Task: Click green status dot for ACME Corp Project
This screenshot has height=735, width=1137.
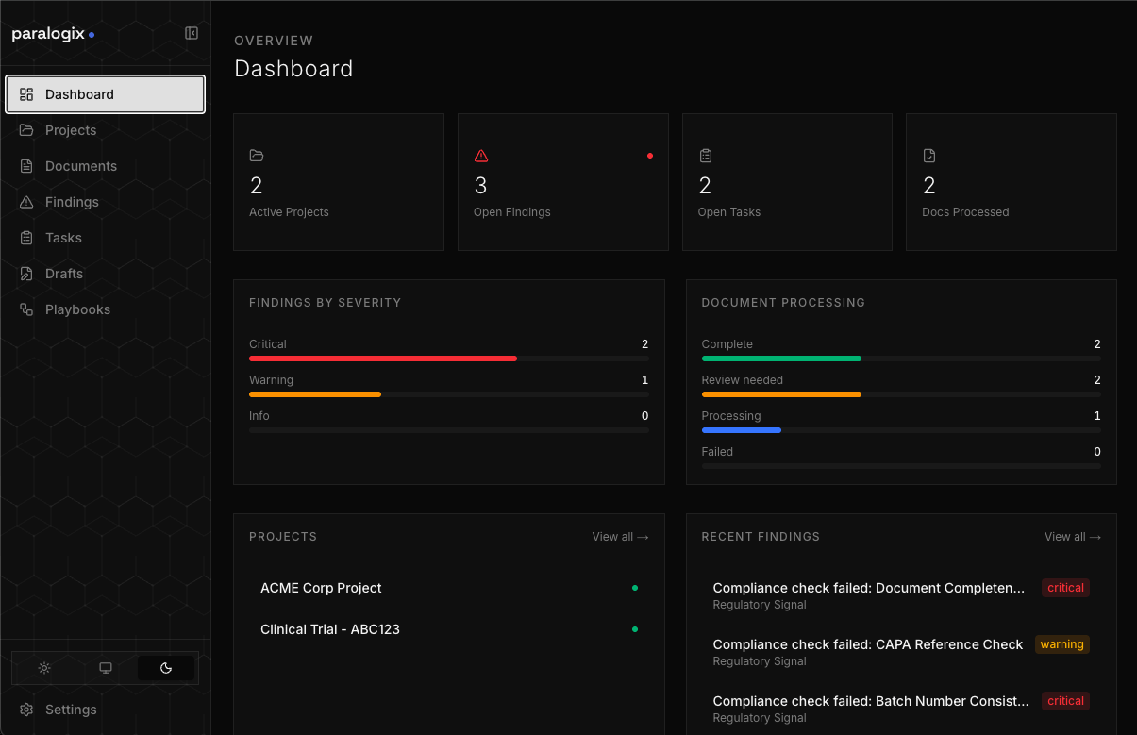Action: (635, 588)
